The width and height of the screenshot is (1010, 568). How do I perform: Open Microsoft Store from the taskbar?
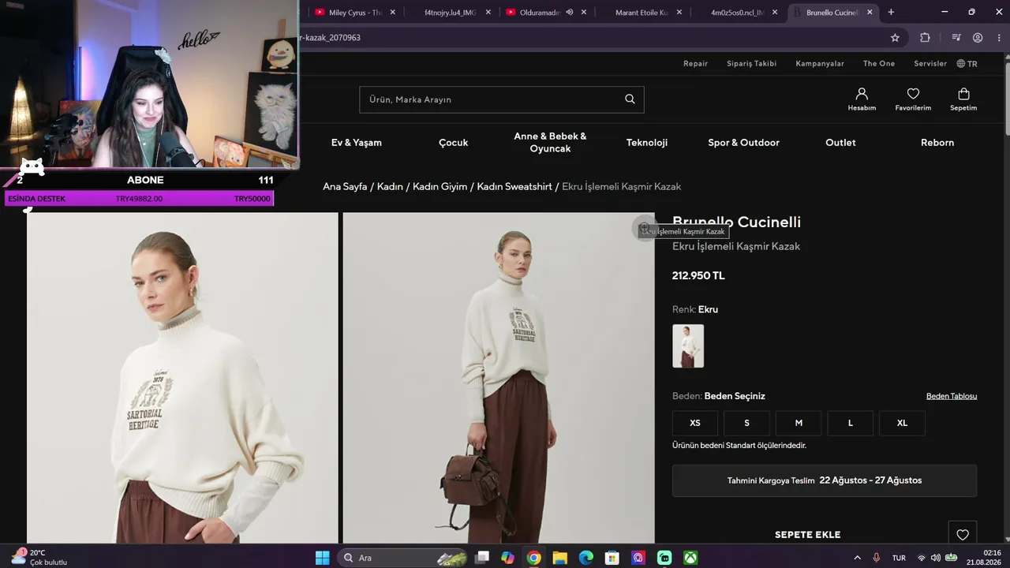click(612, 558)
